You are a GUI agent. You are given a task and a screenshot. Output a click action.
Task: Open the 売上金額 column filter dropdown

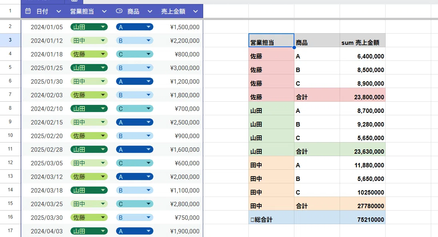(196, 12)
